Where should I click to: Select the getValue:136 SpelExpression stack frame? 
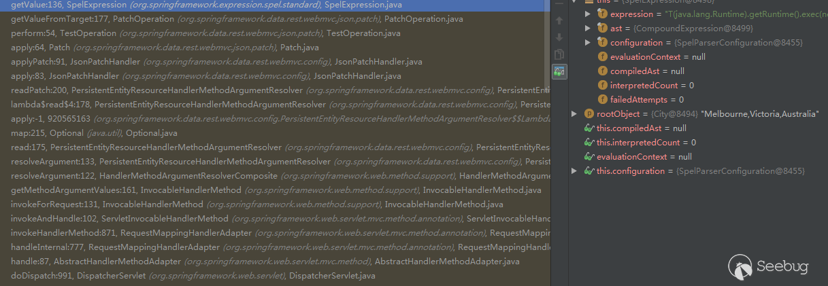click(274, 5)
